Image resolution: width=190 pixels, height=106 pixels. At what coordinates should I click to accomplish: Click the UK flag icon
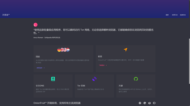(62, 50)
